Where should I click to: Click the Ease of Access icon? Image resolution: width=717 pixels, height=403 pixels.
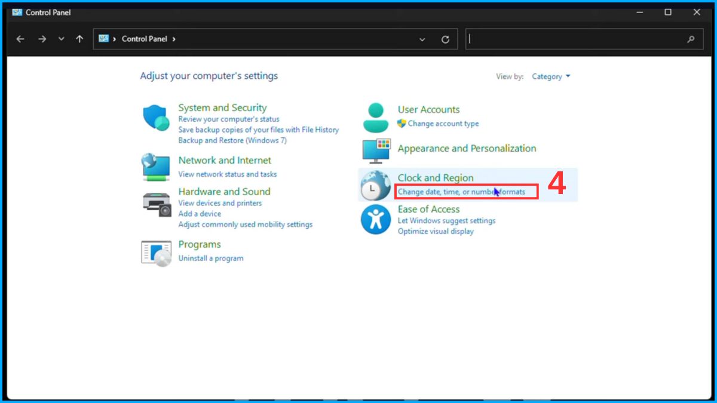376,219
